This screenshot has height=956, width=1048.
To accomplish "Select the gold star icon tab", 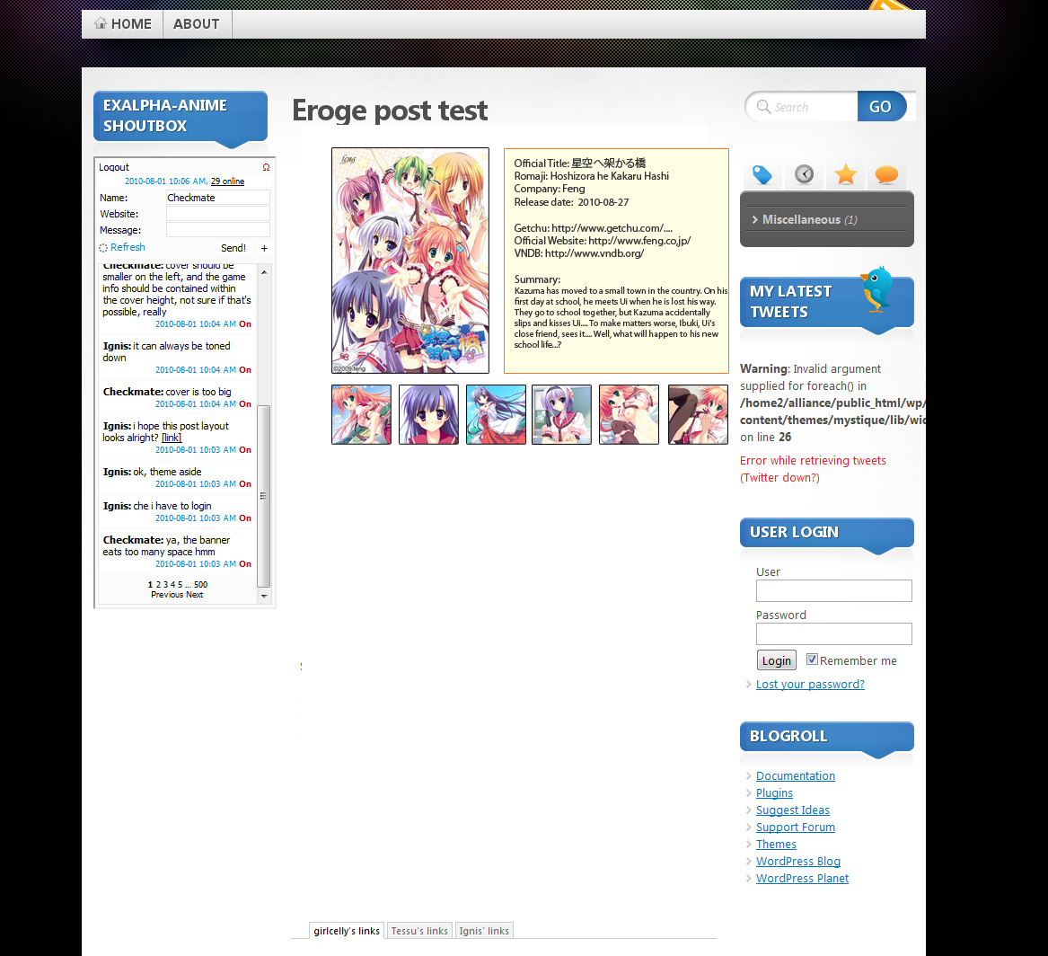I will (x=845, y=174).
